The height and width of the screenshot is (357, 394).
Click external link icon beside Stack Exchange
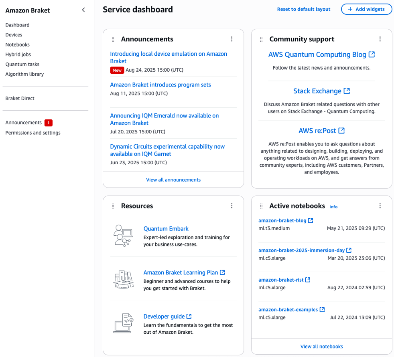347,91
